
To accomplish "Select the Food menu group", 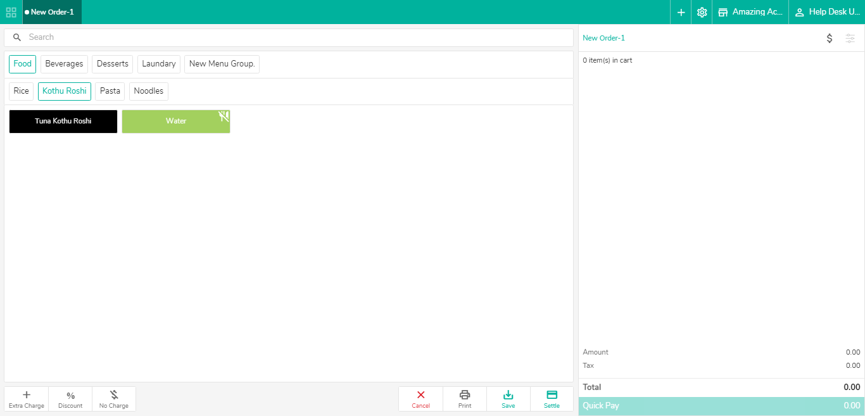I will point(22,64).
